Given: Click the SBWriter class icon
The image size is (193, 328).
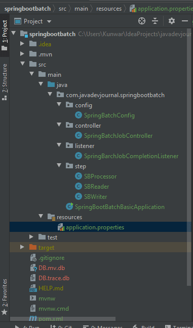Looking at the screenshot, I should click(79, 196).
